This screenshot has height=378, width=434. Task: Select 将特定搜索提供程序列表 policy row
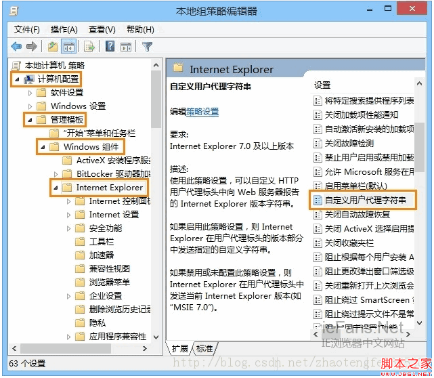coord(364,100)
